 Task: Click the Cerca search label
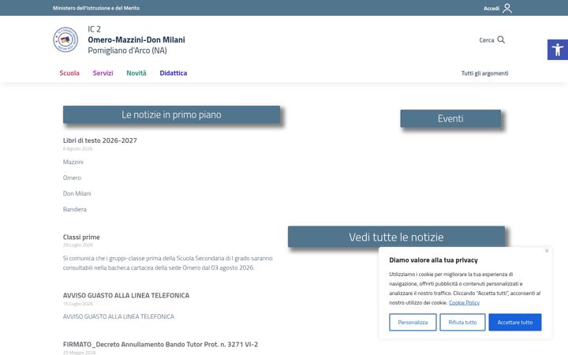[x=487, y=40]
